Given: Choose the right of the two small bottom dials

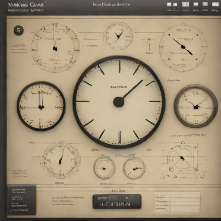Looking at the screenshot, I should (x=134, y=168).
